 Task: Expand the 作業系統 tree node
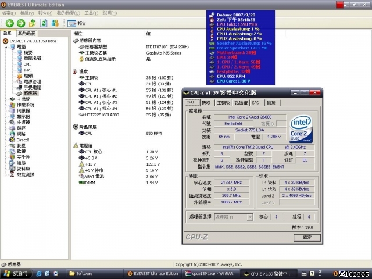point(6,105)
